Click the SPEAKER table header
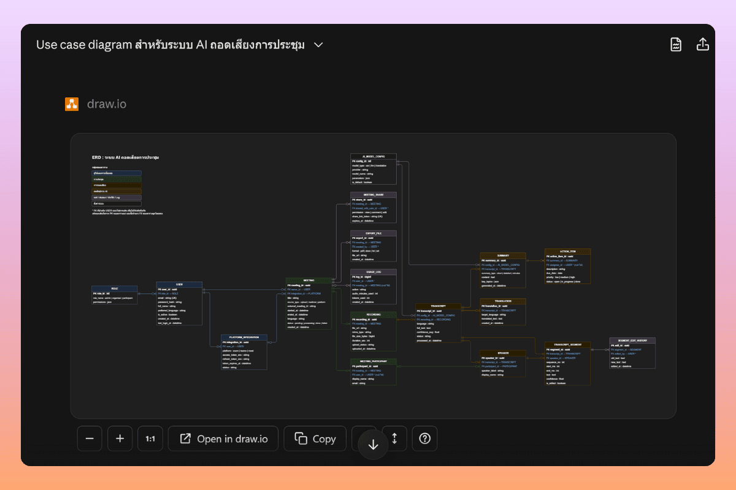 pyautogui.click(x=503, y=353)
